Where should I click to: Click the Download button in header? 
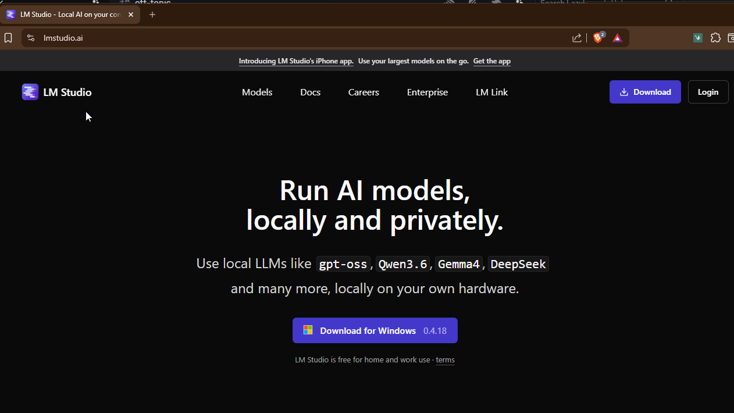coord(645,92)
